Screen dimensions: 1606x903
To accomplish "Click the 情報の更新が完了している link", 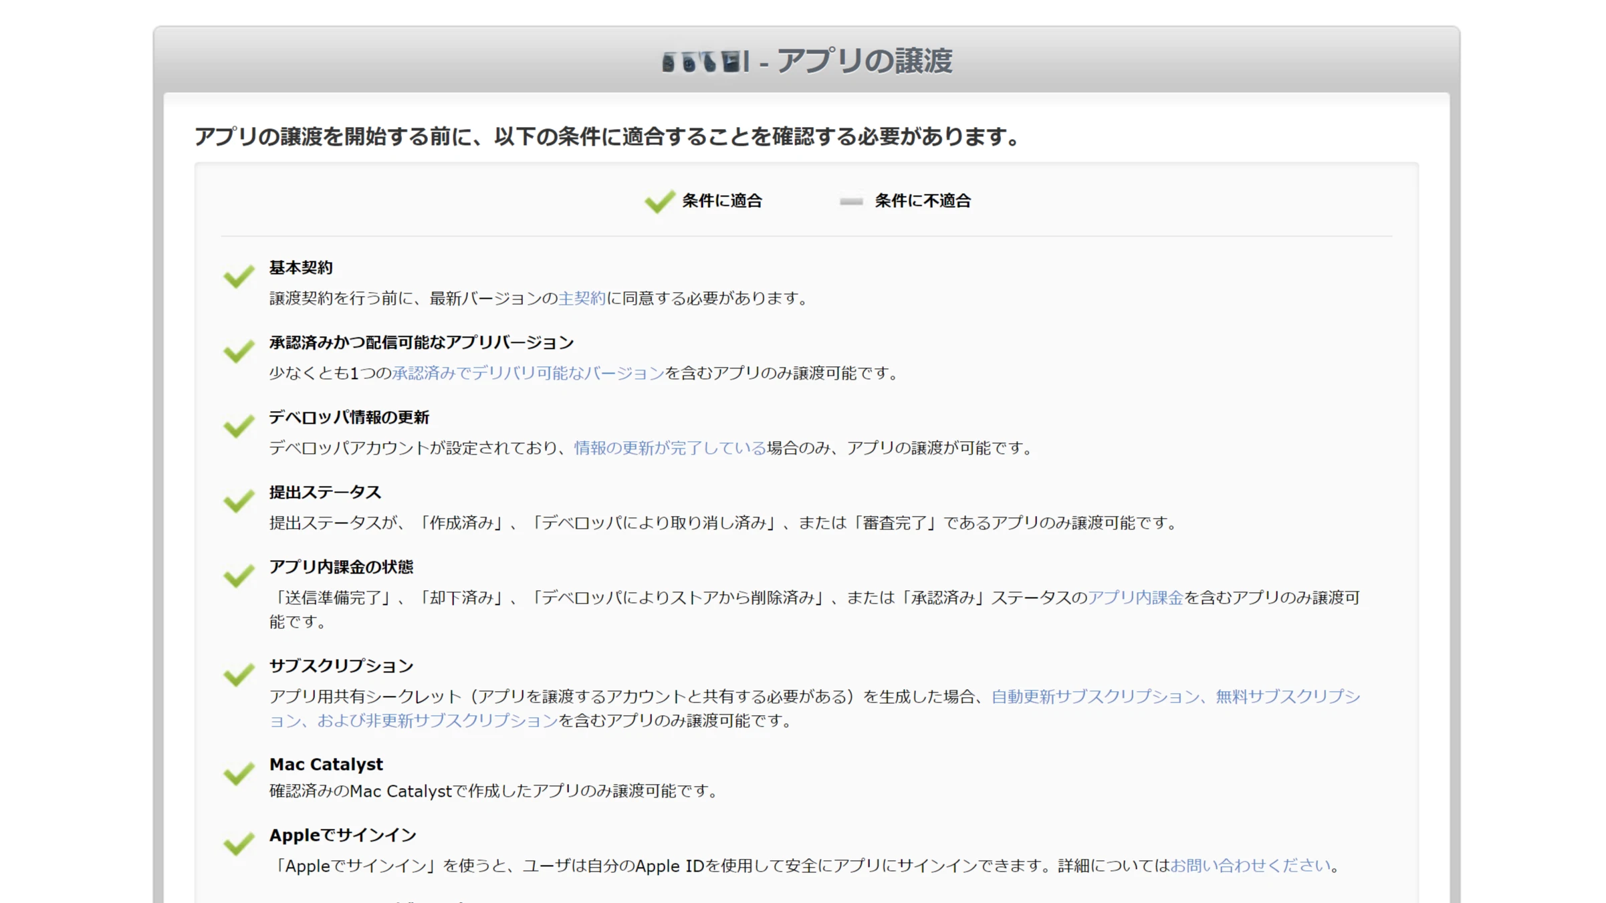I will [x=669, y=448].
